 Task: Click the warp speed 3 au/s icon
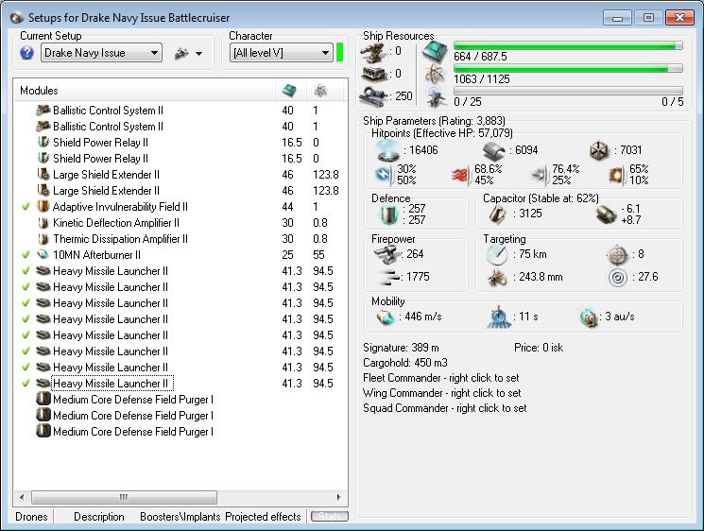point(589,317)
